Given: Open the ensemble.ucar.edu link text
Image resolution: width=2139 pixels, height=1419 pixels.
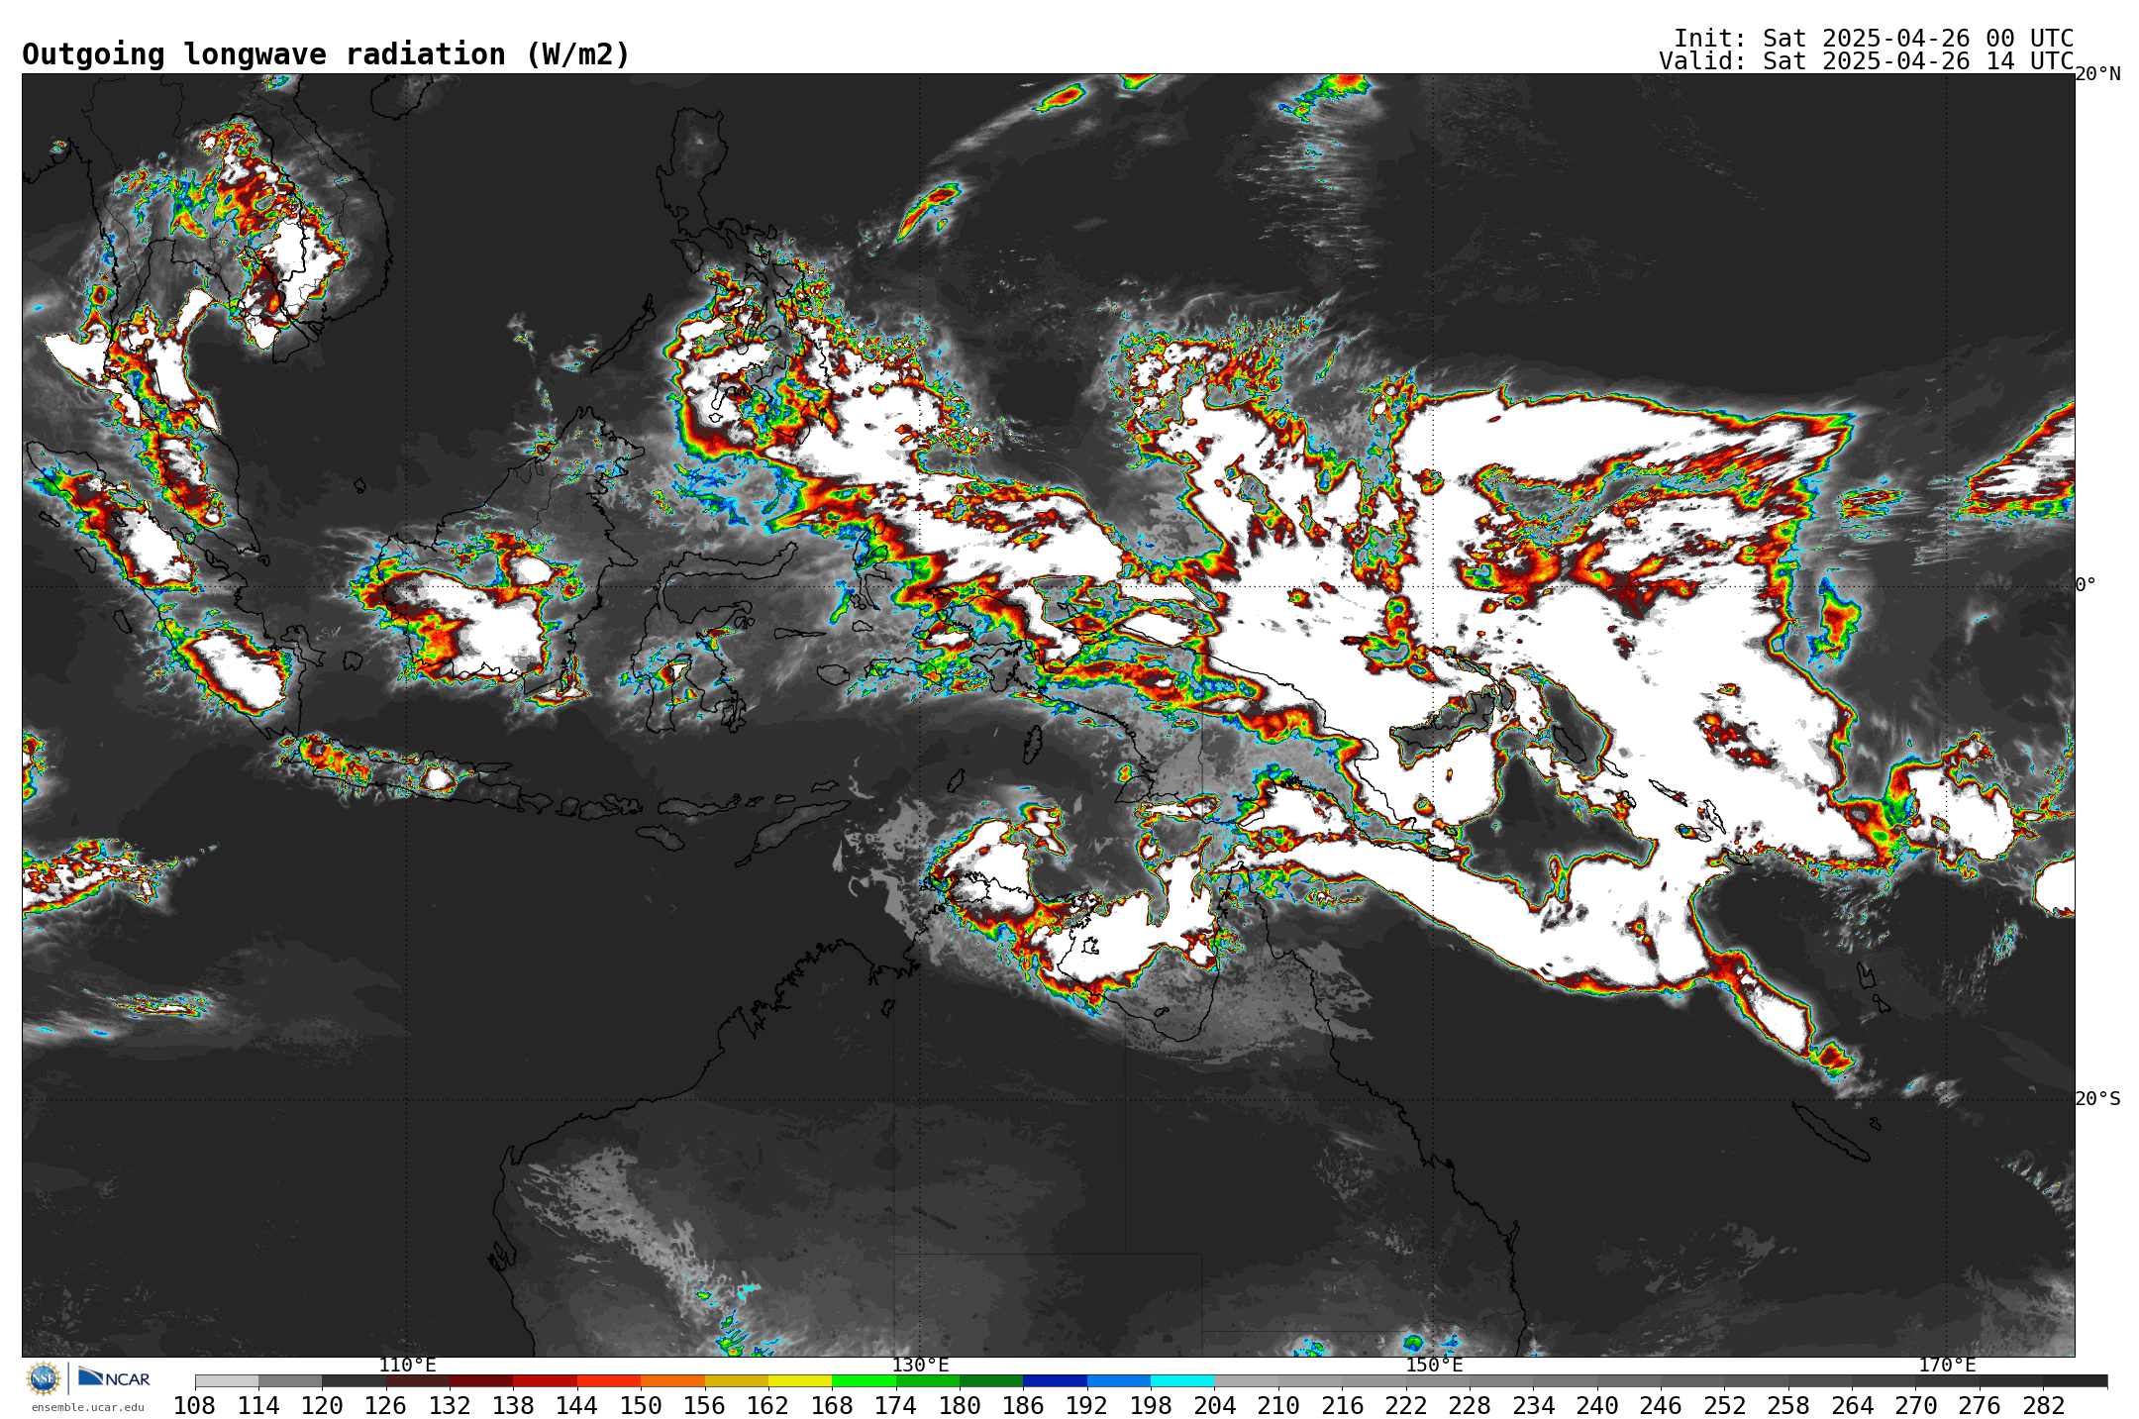Looking at the screenshot, I should (x=87, y=1407).
